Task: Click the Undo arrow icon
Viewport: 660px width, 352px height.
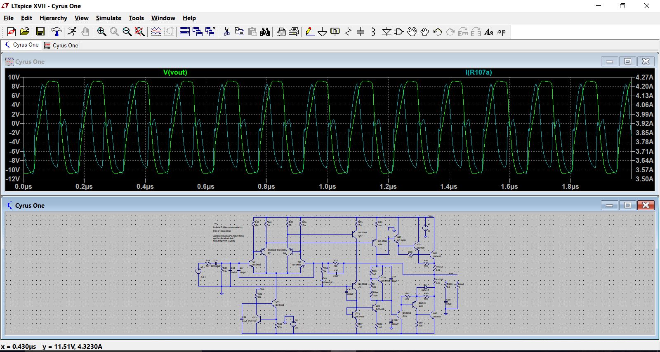Action: coord(437,32)
